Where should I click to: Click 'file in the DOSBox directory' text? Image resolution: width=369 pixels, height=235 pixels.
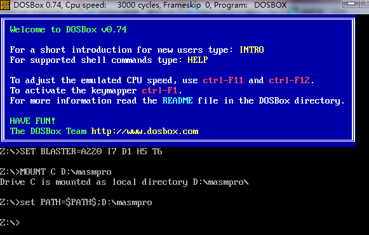point(271,101)
